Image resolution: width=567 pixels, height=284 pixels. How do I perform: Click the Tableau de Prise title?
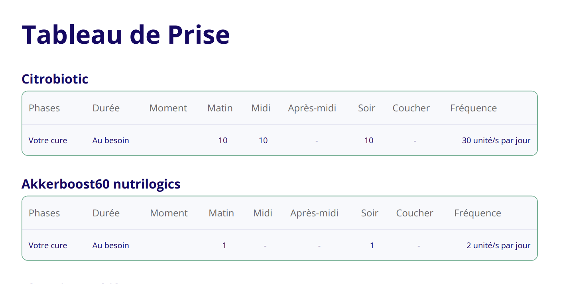126,35
